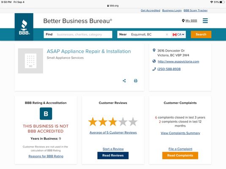Open the Get Accredited link

[x=150, y=11]
